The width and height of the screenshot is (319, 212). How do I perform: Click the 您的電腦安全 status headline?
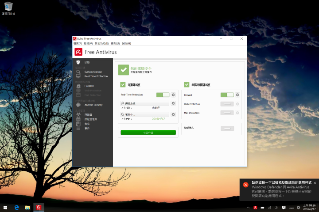(x=141, y=68)
